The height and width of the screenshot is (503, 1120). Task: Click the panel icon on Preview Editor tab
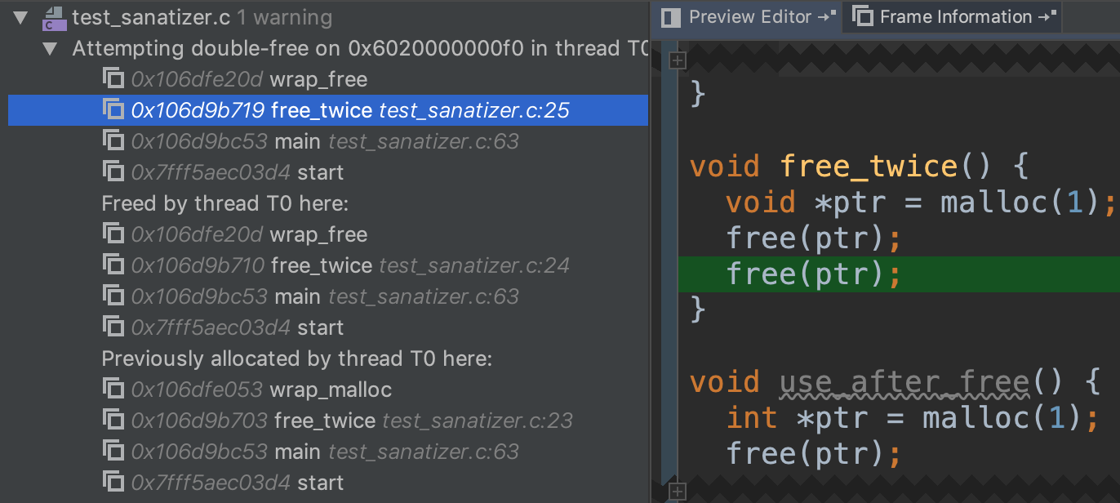(671, 16)
